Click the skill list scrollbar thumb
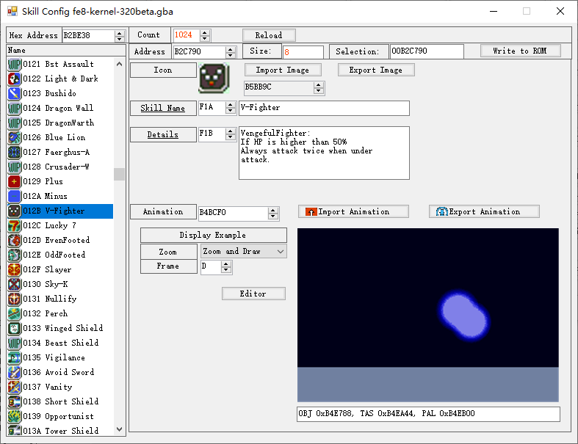The image size is (578, 444). coord(119,174)
